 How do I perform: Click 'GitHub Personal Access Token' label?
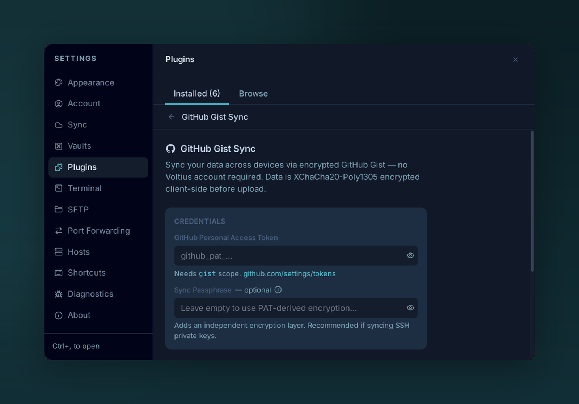(226, 238)
